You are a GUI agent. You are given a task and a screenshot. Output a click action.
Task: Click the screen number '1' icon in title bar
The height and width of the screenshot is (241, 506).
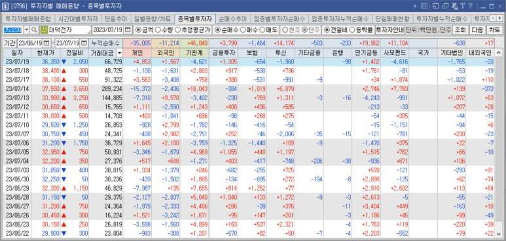pos(5,6)
